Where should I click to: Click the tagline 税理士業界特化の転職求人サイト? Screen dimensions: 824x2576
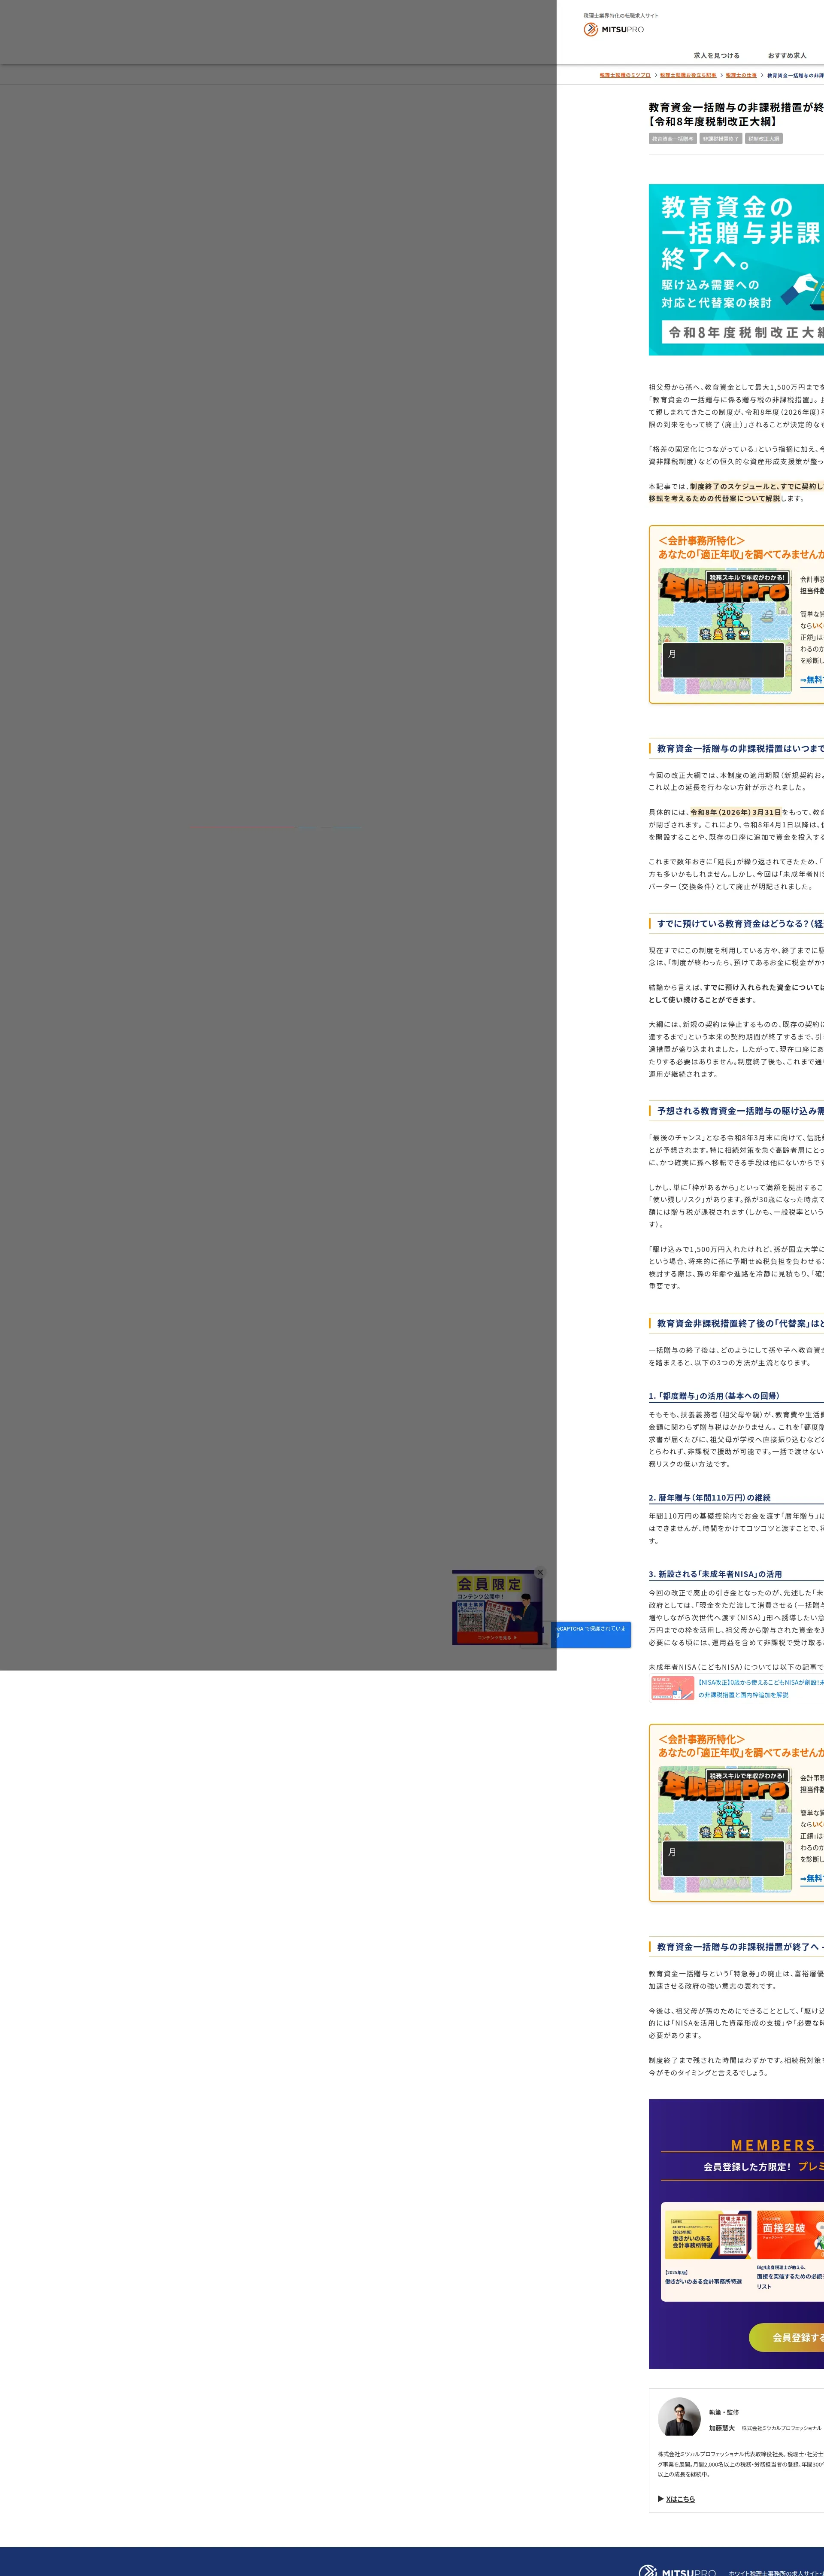(x=621, y=16)
